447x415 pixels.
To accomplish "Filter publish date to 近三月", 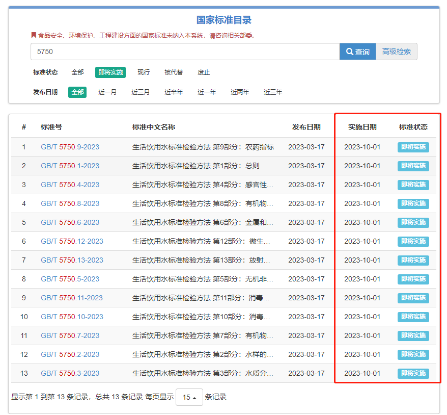I will [141, 92].
